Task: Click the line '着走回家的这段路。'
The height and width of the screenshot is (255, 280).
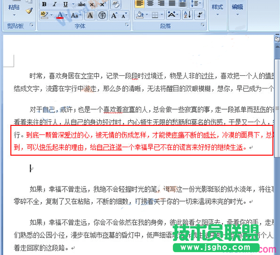Action: 44,248
